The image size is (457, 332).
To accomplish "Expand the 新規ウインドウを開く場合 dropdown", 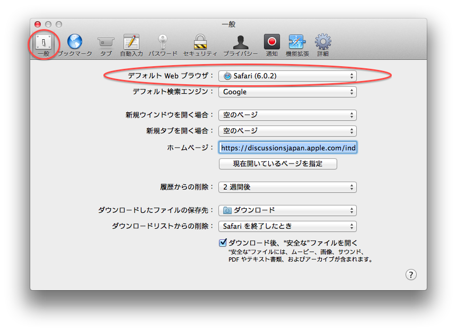I will coord(287,115).
